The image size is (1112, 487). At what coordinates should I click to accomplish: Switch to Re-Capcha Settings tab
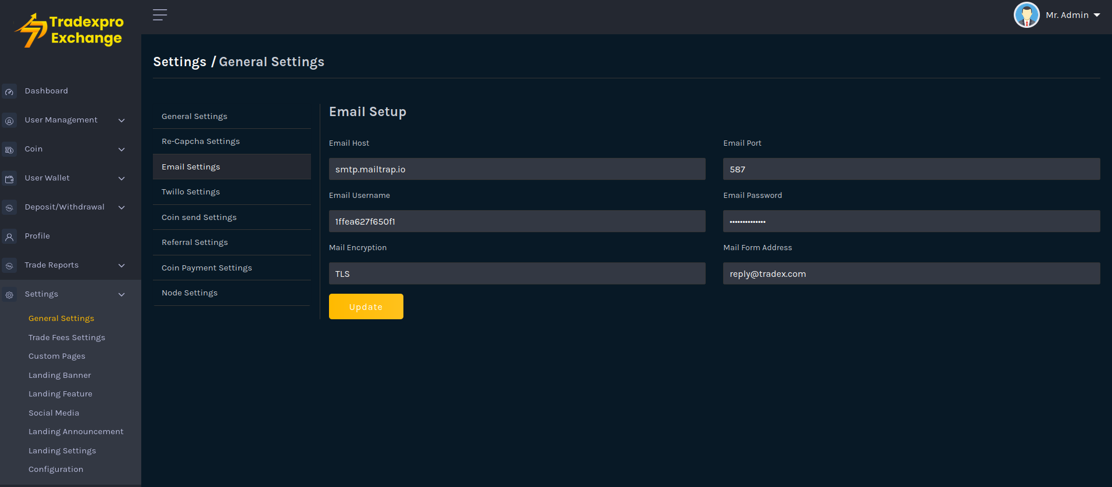pos(201,142)
